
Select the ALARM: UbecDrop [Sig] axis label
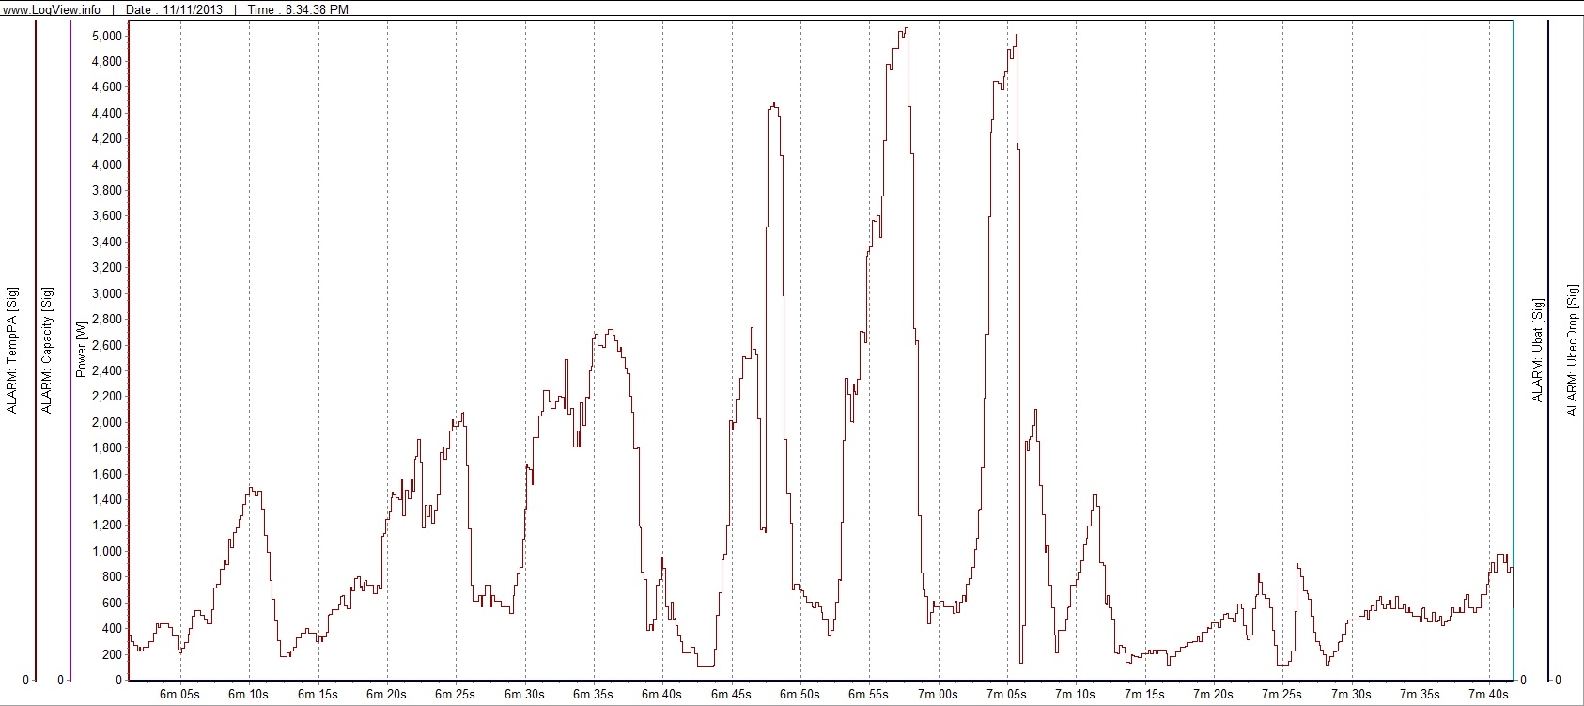click(1573, 351)
